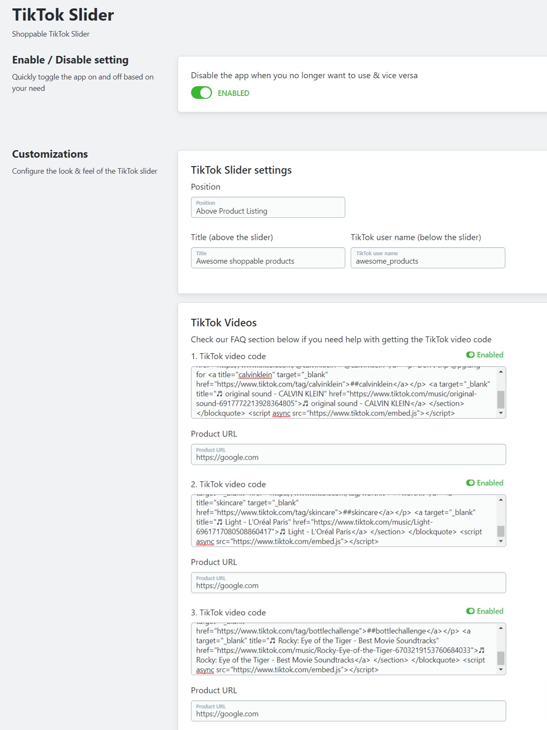Toggle Enabled switch for video 2
Image resolution: width=547 pixels, height=730 pixels.
pos(470,483)
